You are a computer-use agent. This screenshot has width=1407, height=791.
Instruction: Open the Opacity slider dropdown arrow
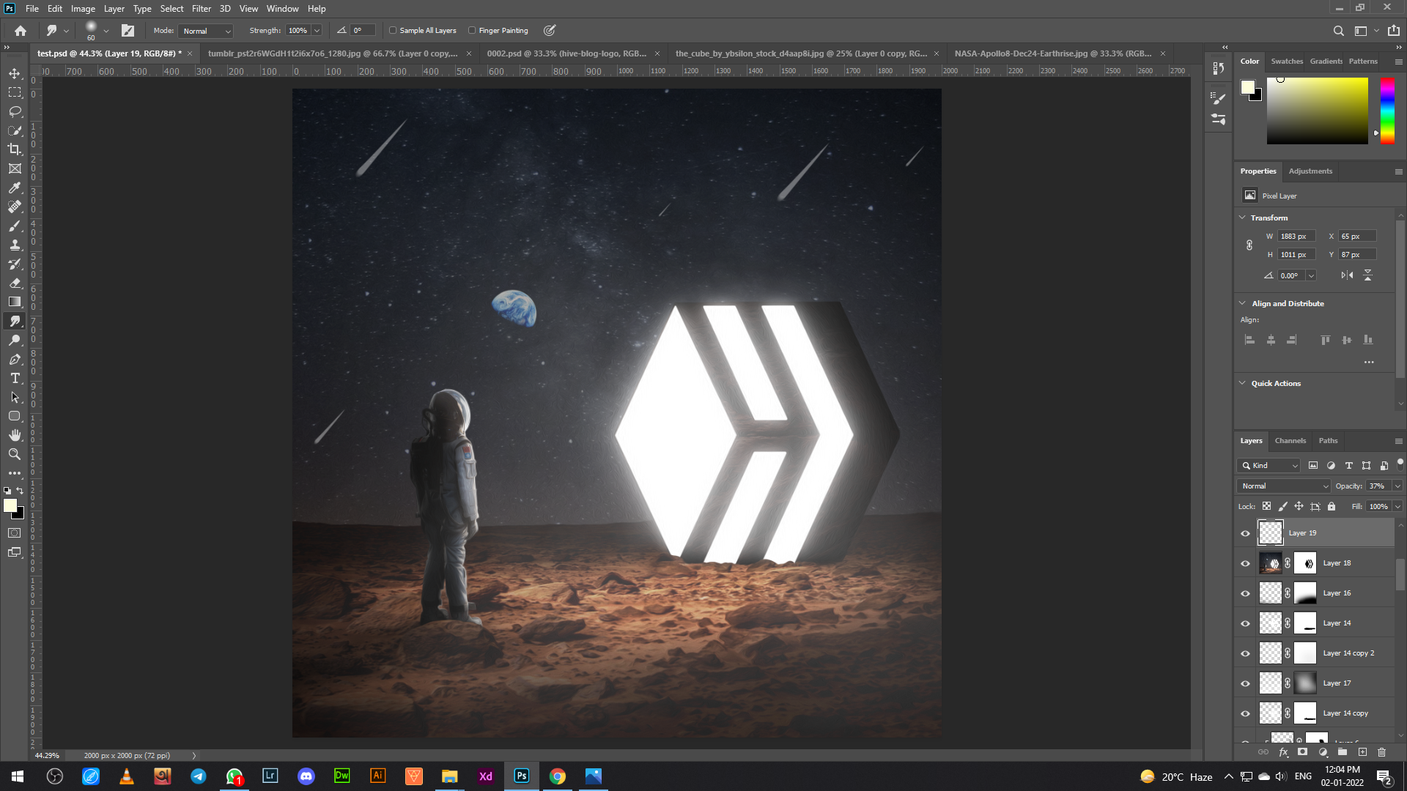pyautogui.click(x=1397, y=486)
